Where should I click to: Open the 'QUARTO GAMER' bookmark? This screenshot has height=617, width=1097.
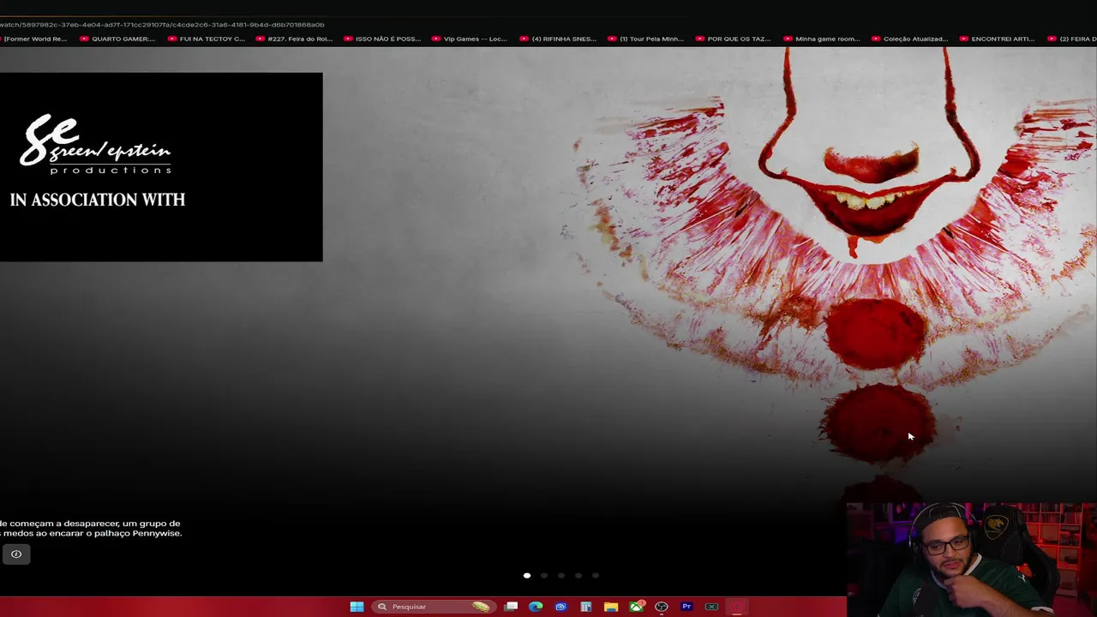[x=117, y=39]
